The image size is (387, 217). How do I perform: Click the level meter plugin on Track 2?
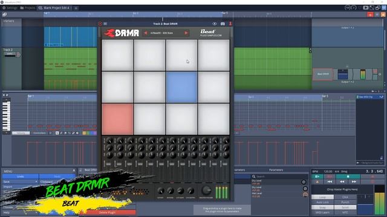point(363,75)
